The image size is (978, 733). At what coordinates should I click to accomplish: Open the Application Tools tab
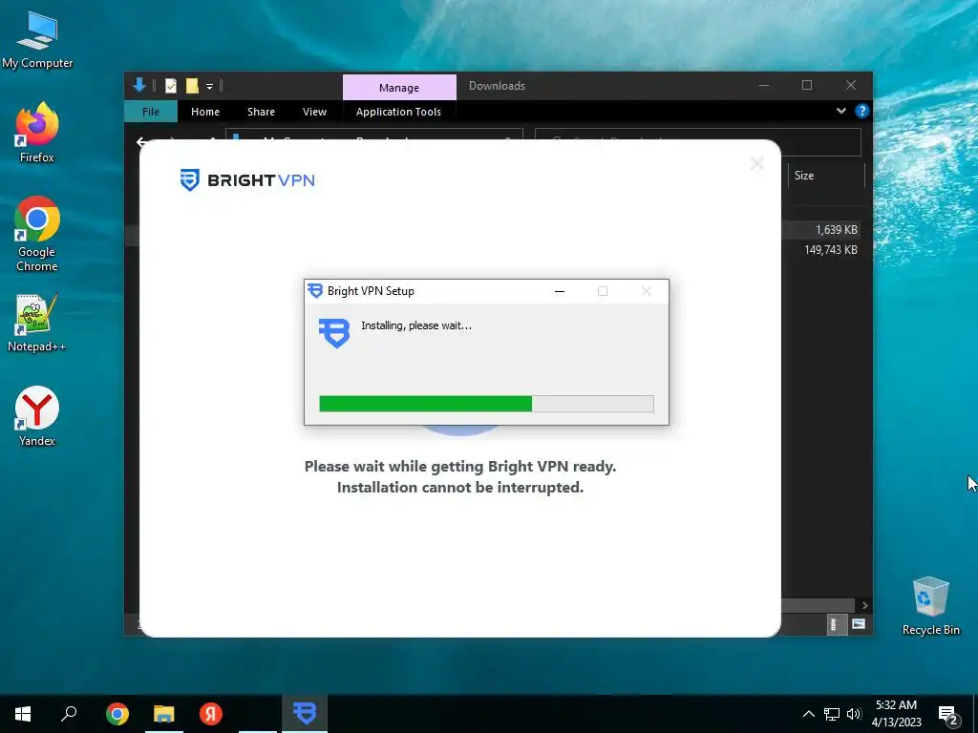(398, 112)
